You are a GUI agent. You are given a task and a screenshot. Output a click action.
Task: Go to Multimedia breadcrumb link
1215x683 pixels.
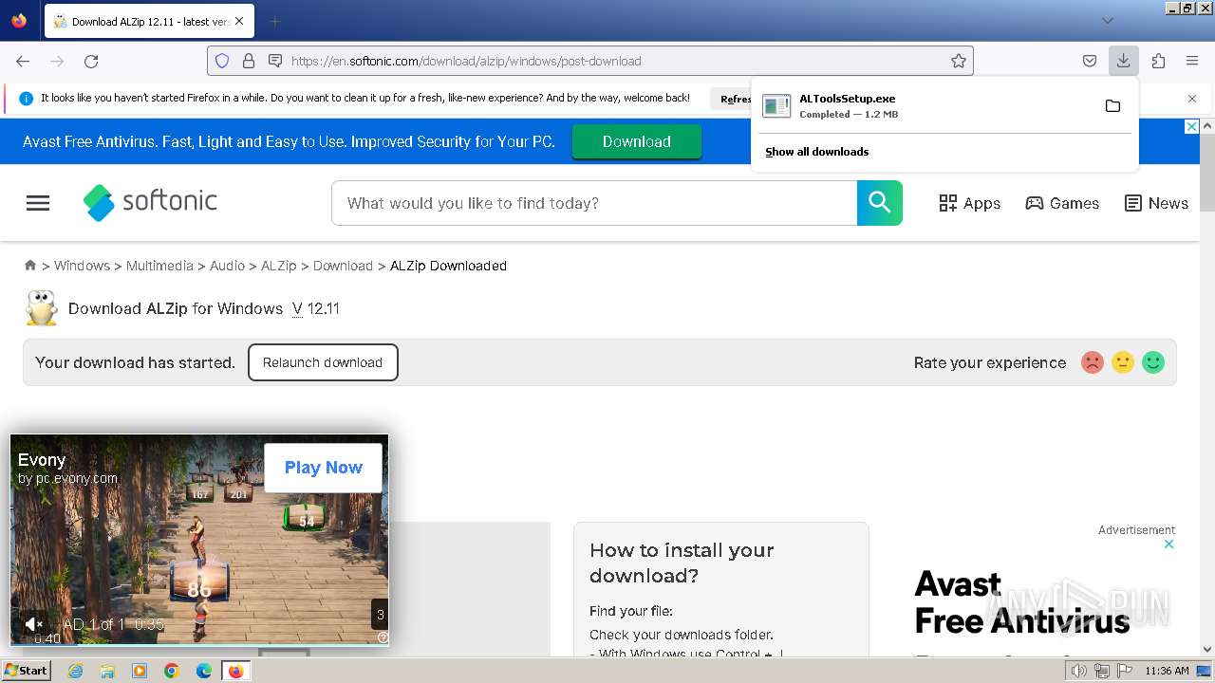159,266
